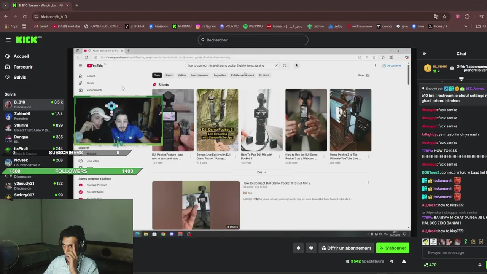Screen dimensions: 487x274
Task: Click Plus expander under Shorts row
Action: click(x=261, y=172)
